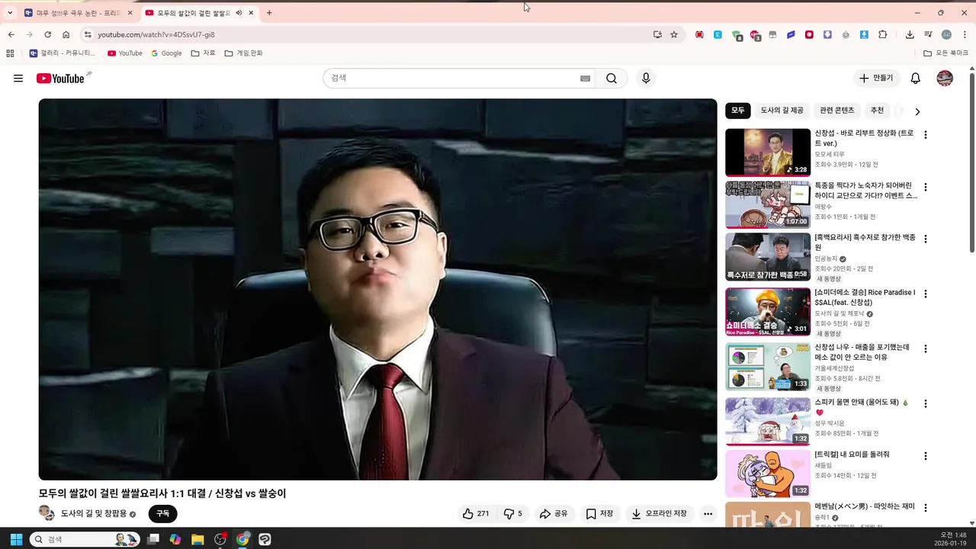
Task: Open File Explorer from taskbar
Action: [x=197, y=539]
